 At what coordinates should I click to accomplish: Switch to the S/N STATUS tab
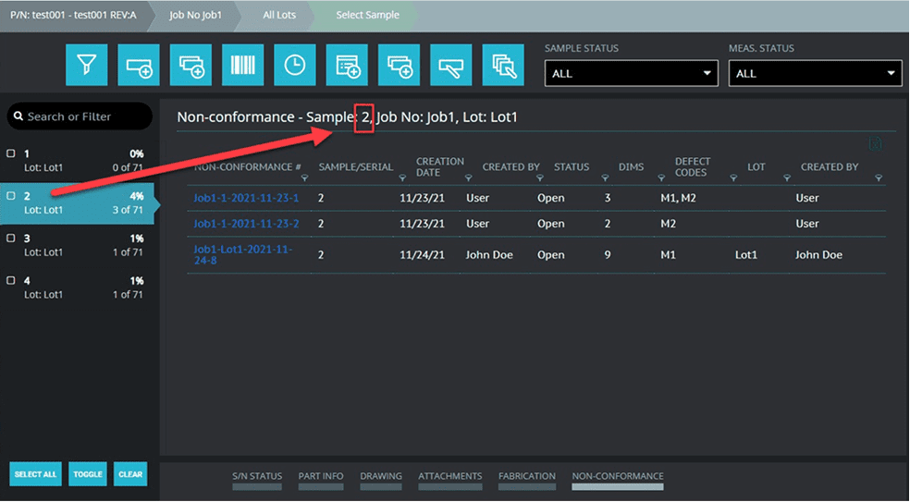(x=257, y=480)
